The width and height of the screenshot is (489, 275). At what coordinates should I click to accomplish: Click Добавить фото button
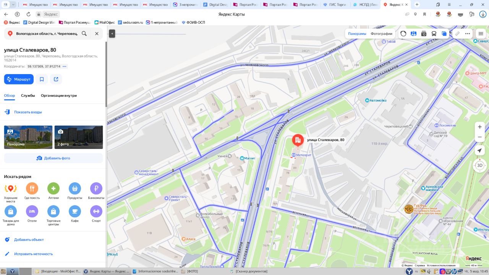(53, 158)
